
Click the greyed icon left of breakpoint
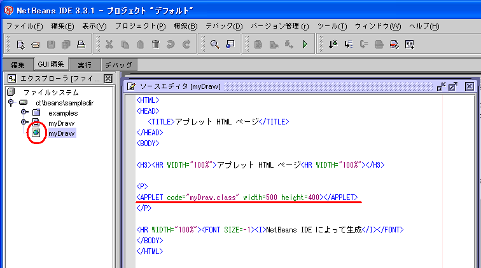pyautogui.click(x=379, y=44)
